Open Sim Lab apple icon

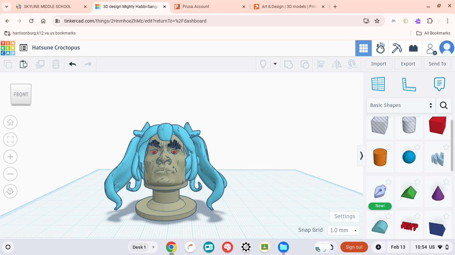click(380, 48)
